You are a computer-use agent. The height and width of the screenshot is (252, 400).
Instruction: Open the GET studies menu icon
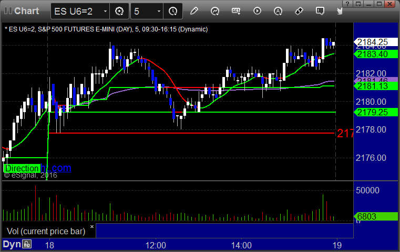pos(236,11)
